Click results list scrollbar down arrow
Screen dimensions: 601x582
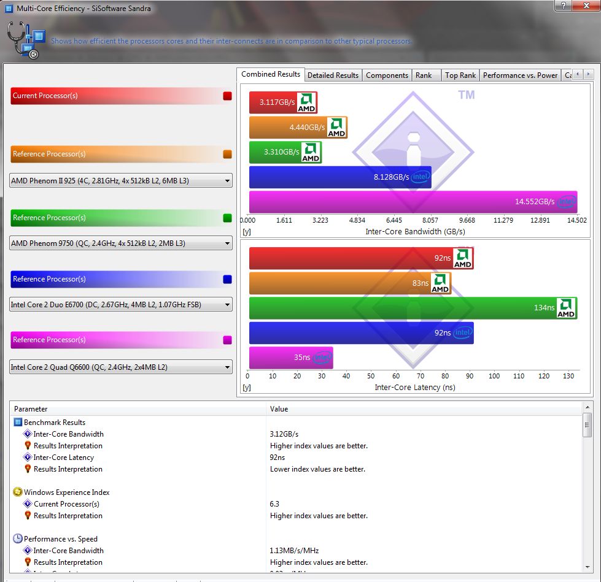click(x=587, y=567)
